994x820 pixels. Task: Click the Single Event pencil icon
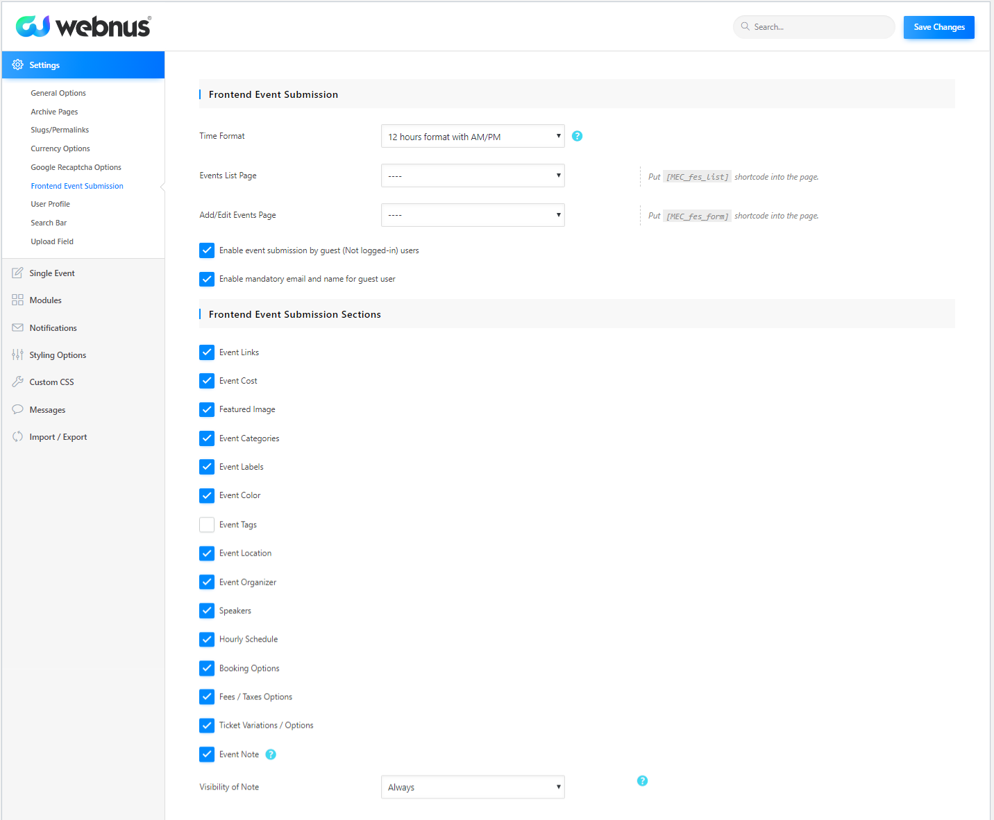pos(18,273)
